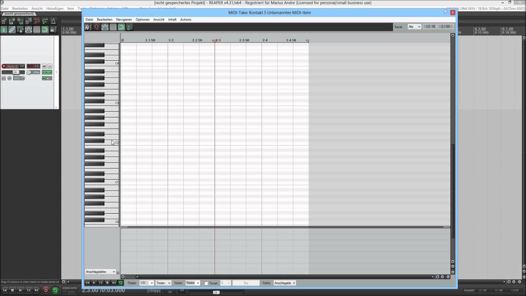Toggle grid lines icon in main toolbar
526x296 pixels.
(x=37, y=30)
